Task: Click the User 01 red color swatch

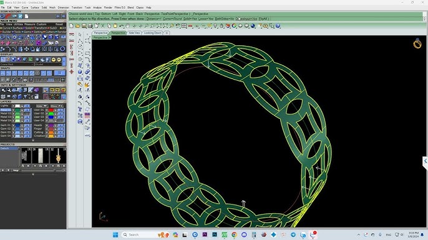Action: point(51,109)
